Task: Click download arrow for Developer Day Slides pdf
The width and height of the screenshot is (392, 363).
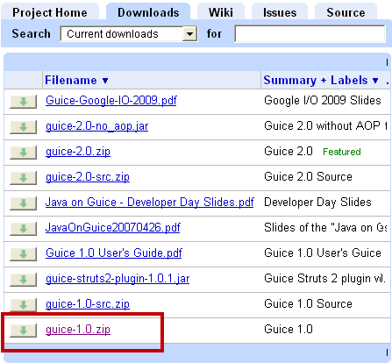Action: pos(24,203)
